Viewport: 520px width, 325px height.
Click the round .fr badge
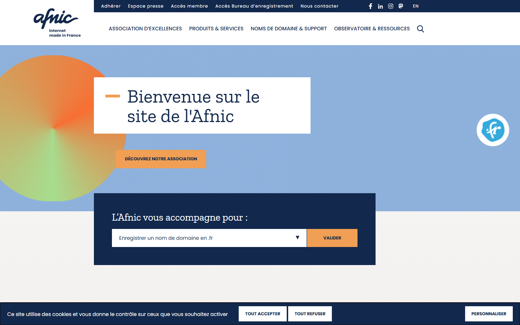click(x=493, y=130)
